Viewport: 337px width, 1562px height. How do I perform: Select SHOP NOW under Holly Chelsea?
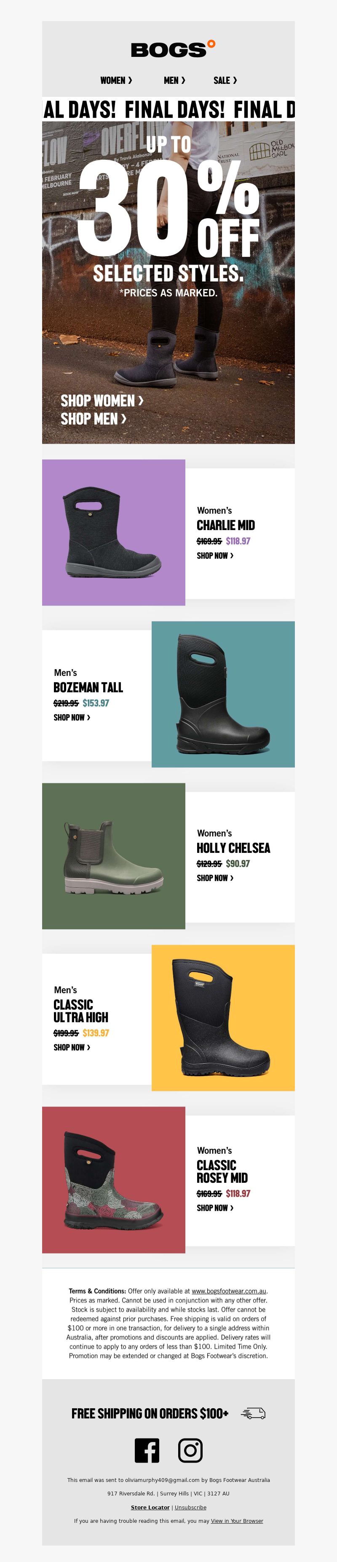pos(214,878)
